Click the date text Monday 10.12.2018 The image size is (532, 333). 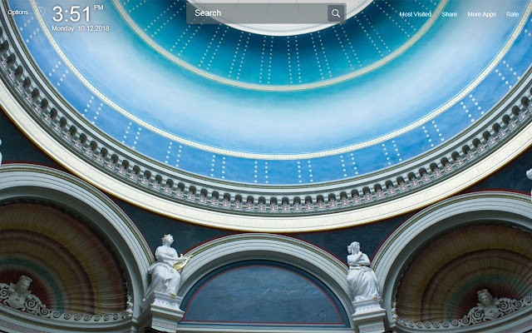click(81, 28)
